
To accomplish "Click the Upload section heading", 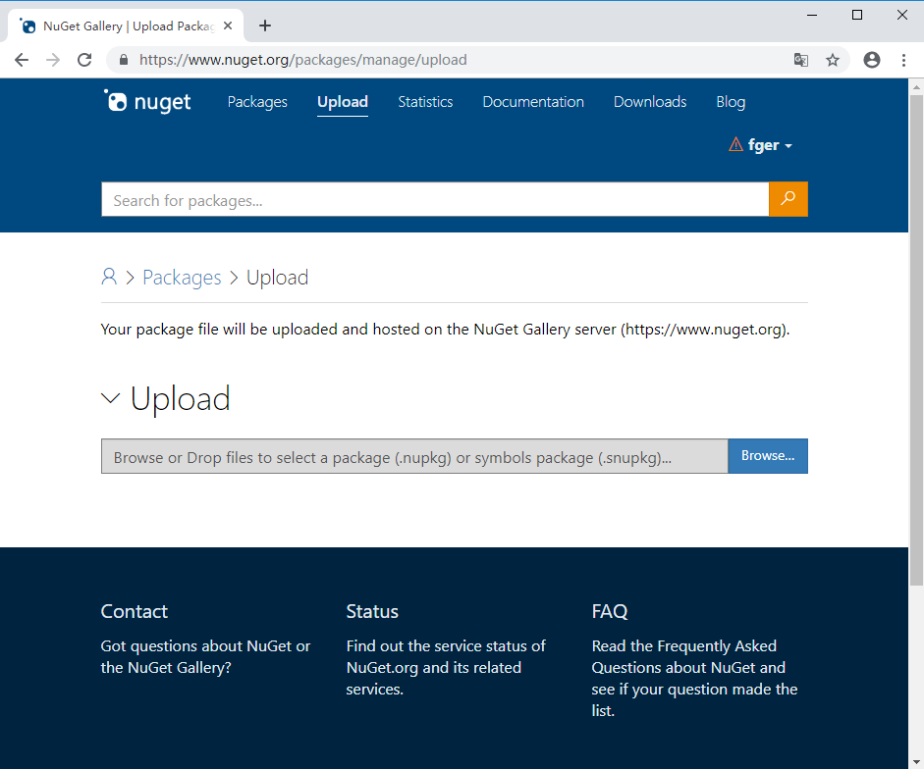I will click(181, 398).
